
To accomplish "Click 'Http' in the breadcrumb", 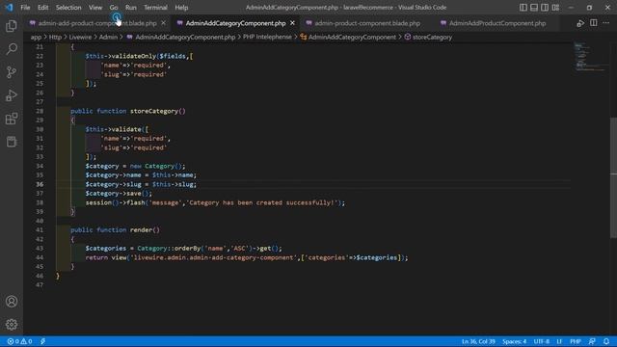I will 55,37.
